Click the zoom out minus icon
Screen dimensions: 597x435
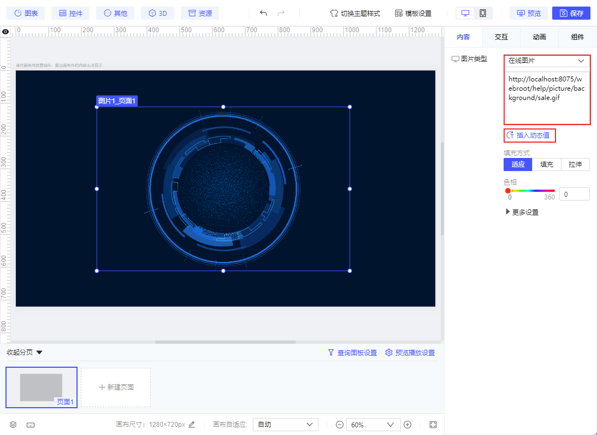tap(340, 425)
